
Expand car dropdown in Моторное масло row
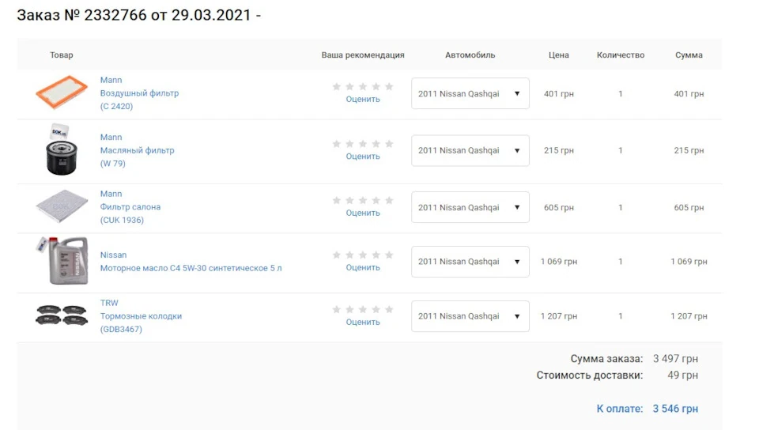[470, 262]
